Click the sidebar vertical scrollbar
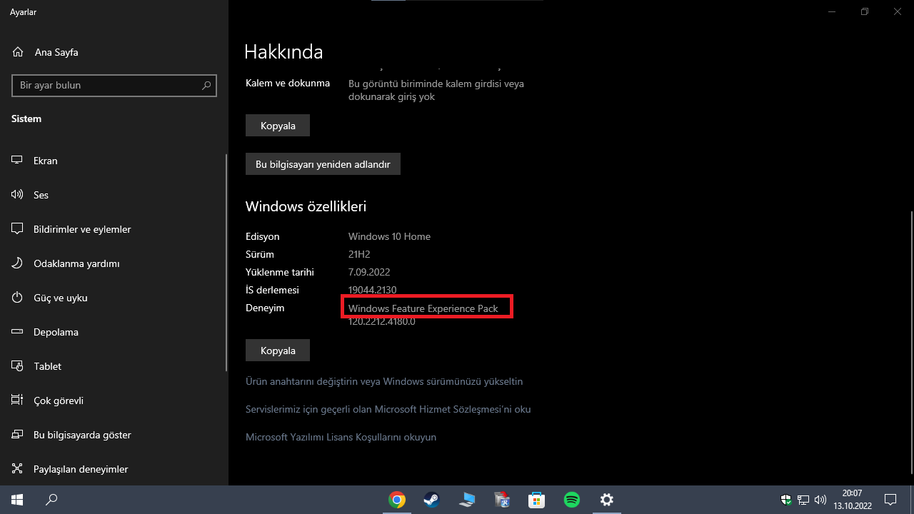This screenshot has width=914, height=514. 226,264
